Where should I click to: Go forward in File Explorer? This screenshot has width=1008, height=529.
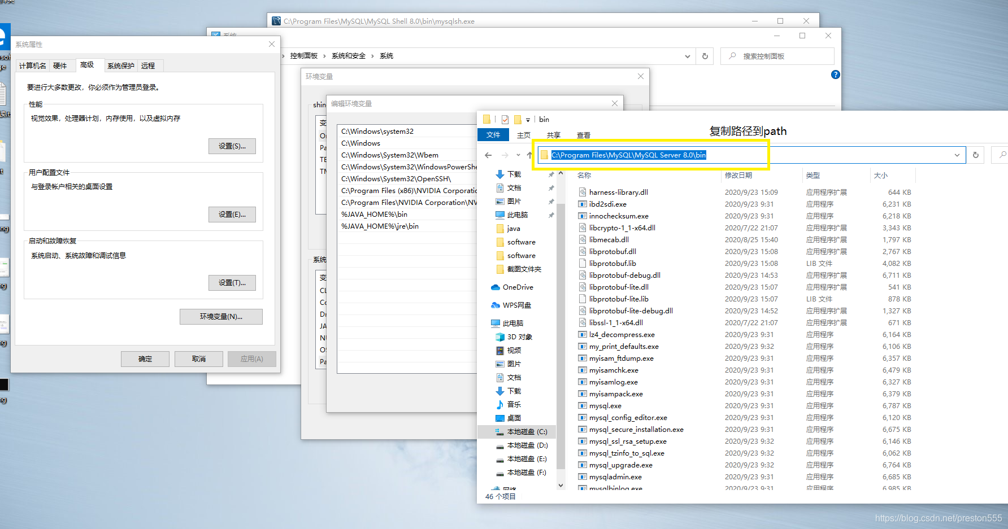pyautogui.click(x=505, y=155)
